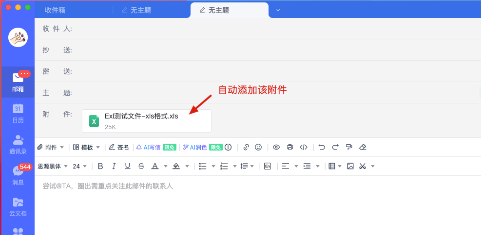Viewport: 481px width, 235px height.
Task: Open the 日历 calendar in sidebar
Action: pos(18,113)
